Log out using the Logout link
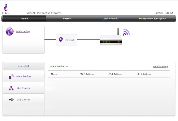Screen dimensions: 178x121 point(169,13)
